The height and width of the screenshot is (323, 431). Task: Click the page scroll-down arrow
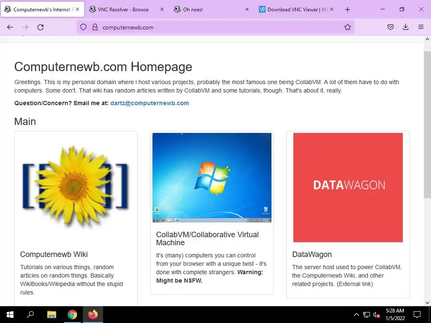pos(427,303)
